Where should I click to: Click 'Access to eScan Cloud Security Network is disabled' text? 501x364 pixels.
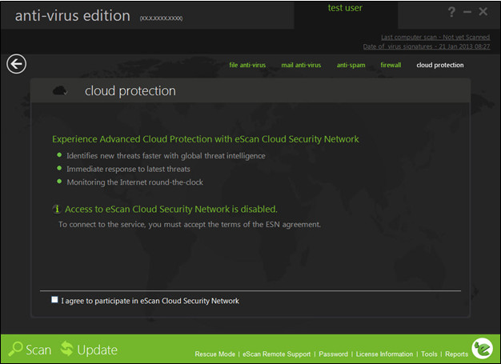tap(171, 209)
